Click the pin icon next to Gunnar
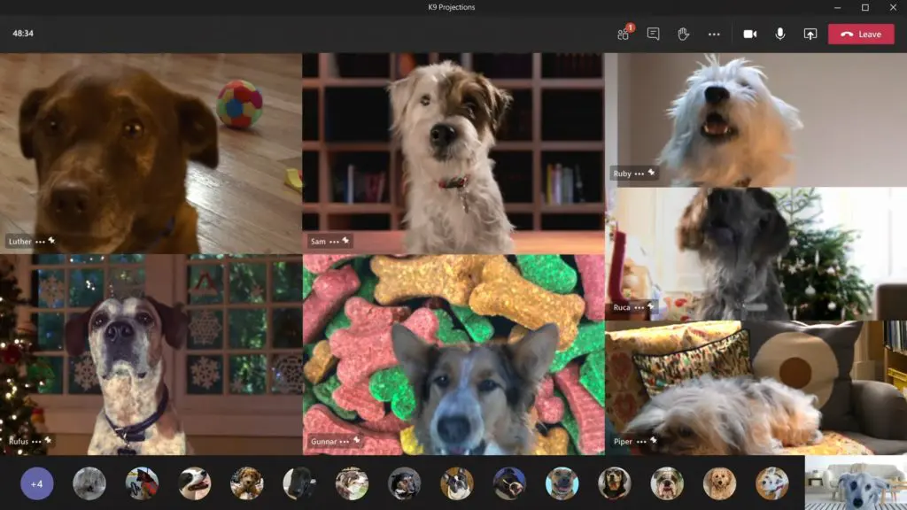Viewport: 907px width, 510px height. 356,441
